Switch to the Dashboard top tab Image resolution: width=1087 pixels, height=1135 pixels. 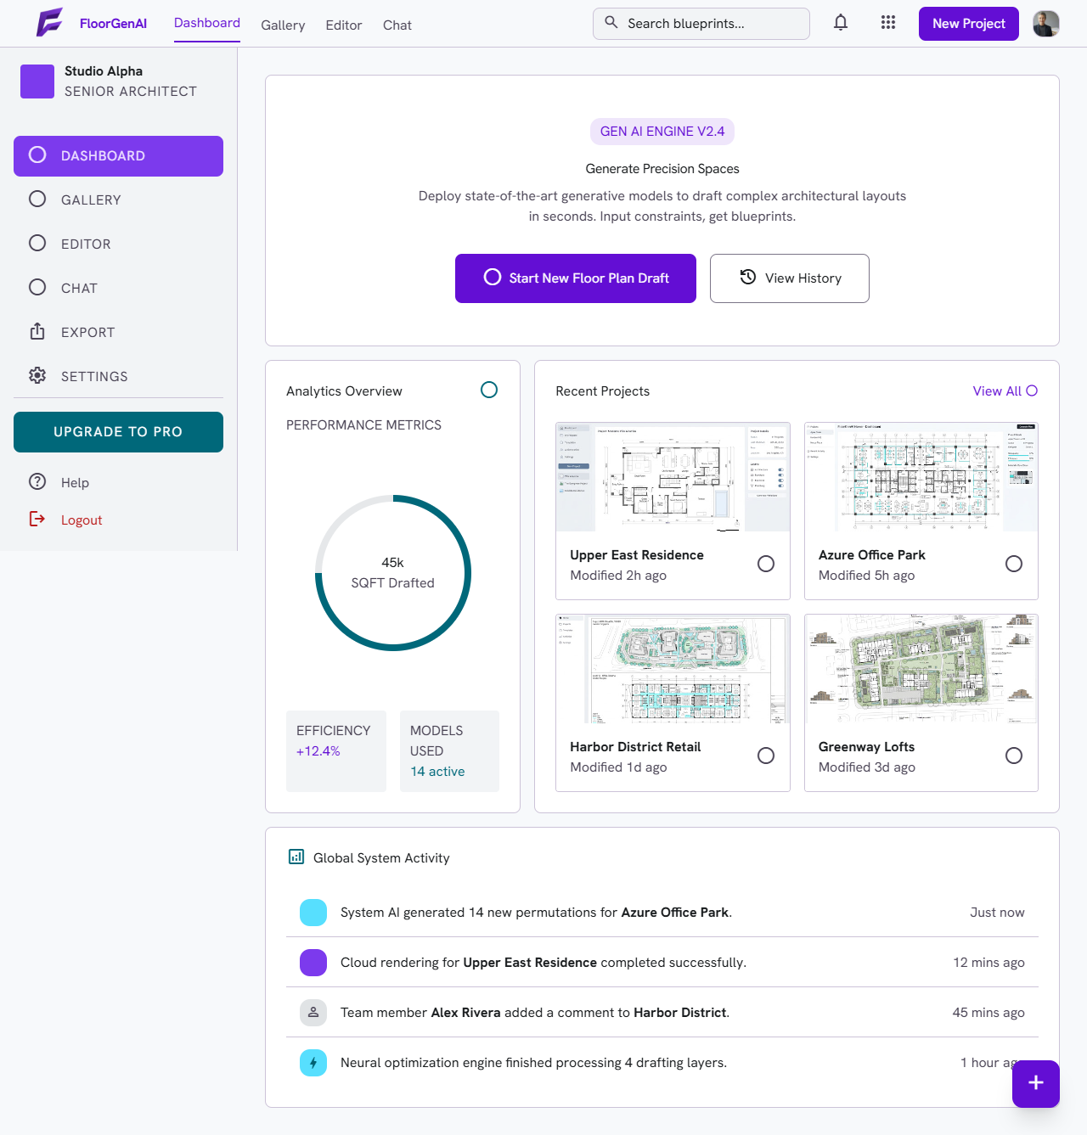click(207, 23)
